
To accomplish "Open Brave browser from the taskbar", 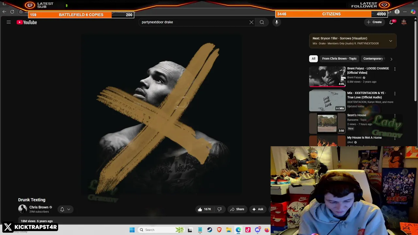I will click(x=219, y=230).
